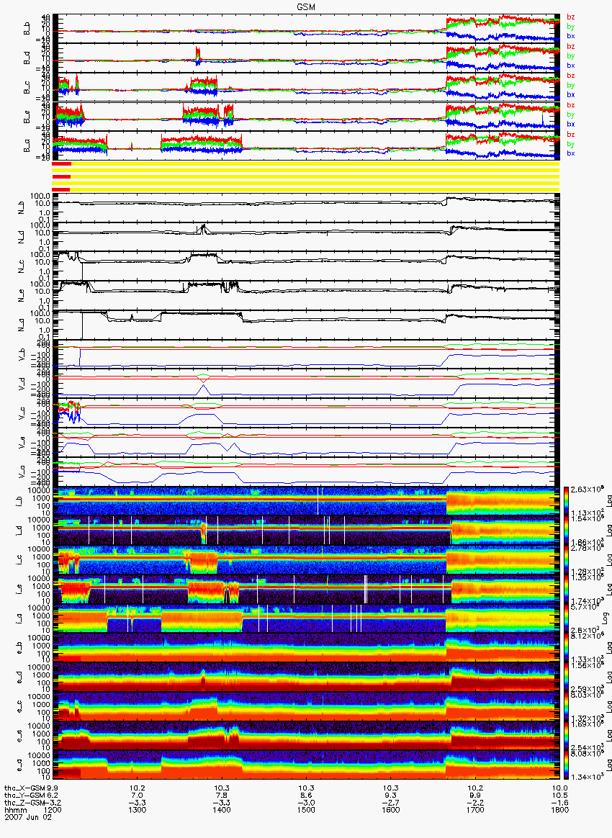The height and width of the screenshot is (838, 612).
Task: Click the bx legend of B_e panel
Action: tap(571, 124)
